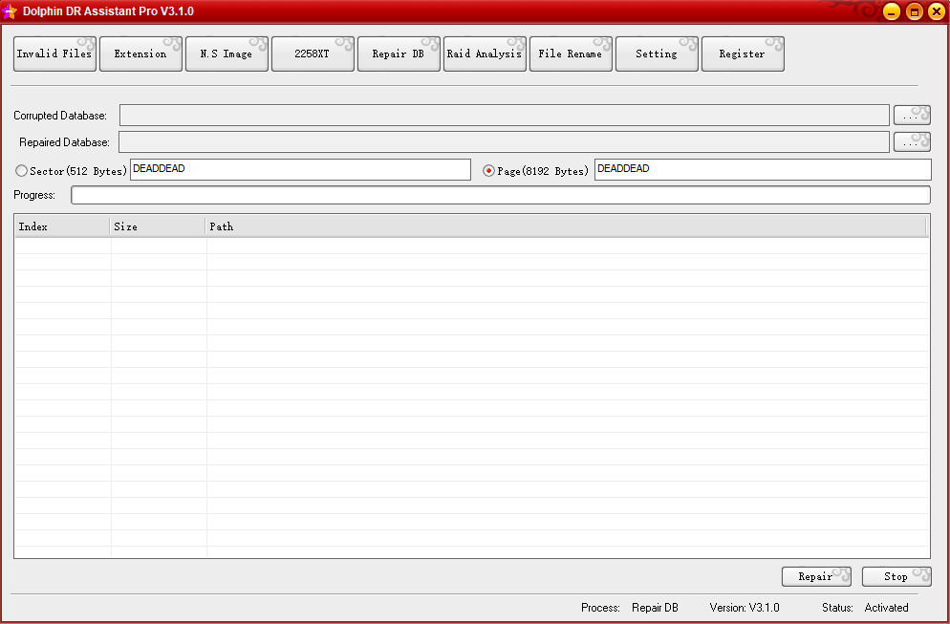Click the Sector DEADDEAD value field
This screenshot has width=950, height=624.
pos(300,170)
